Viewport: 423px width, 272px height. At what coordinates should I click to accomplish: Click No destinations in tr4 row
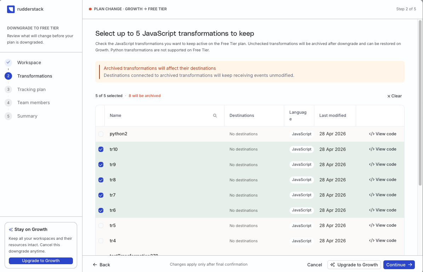click(243, 241)
